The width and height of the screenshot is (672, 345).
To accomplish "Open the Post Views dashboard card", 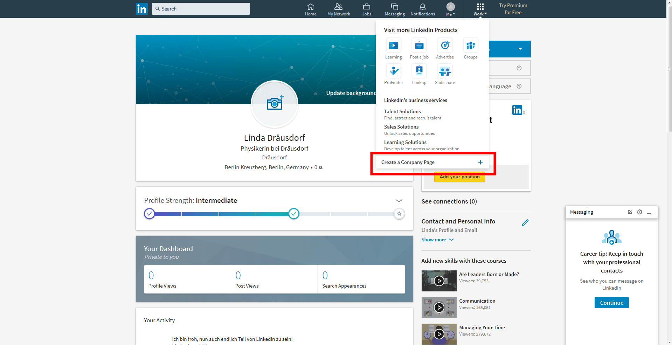I will (x=274, y=280).
